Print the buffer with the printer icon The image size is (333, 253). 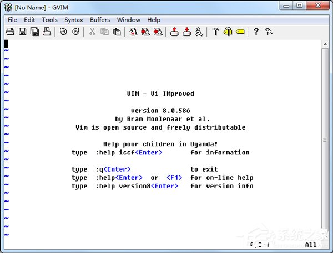(47, 32)
